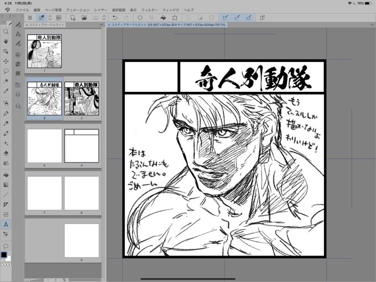
Task: Expand the stepper arrows beside the save icon
Action: [104, 18]
